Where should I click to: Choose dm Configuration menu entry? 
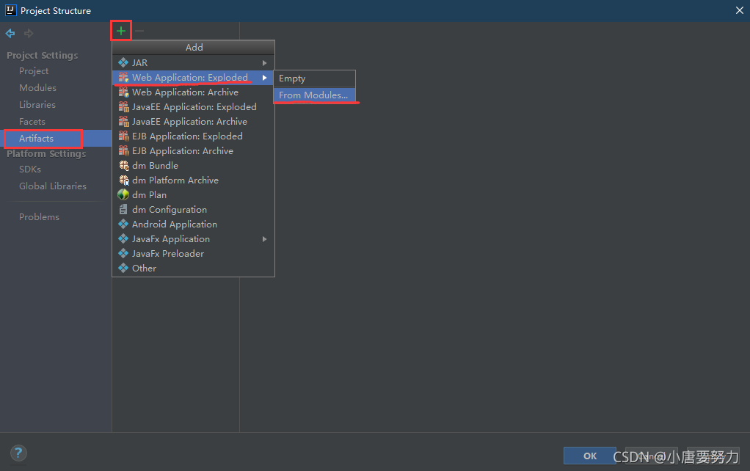tap(193, 209)
